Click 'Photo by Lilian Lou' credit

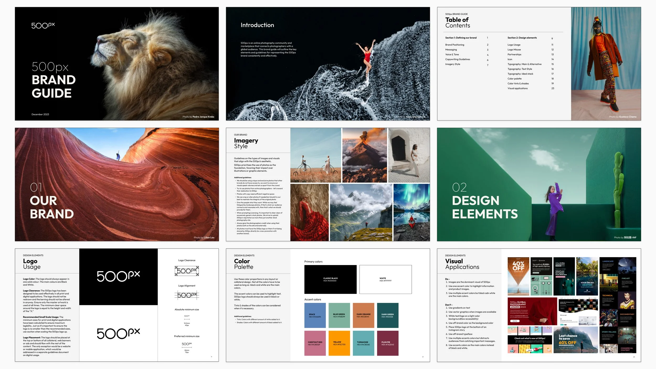coord(204,238)
